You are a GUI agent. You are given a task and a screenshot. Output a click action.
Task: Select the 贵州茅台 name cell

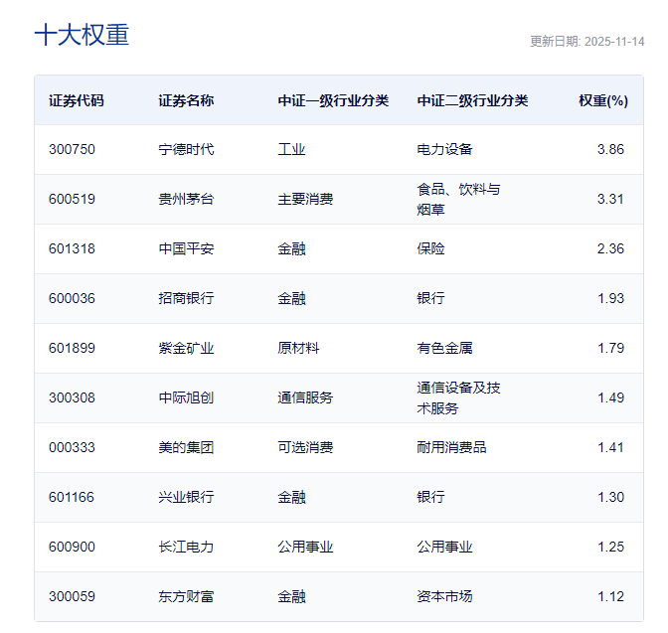click(x=186, y=199)
